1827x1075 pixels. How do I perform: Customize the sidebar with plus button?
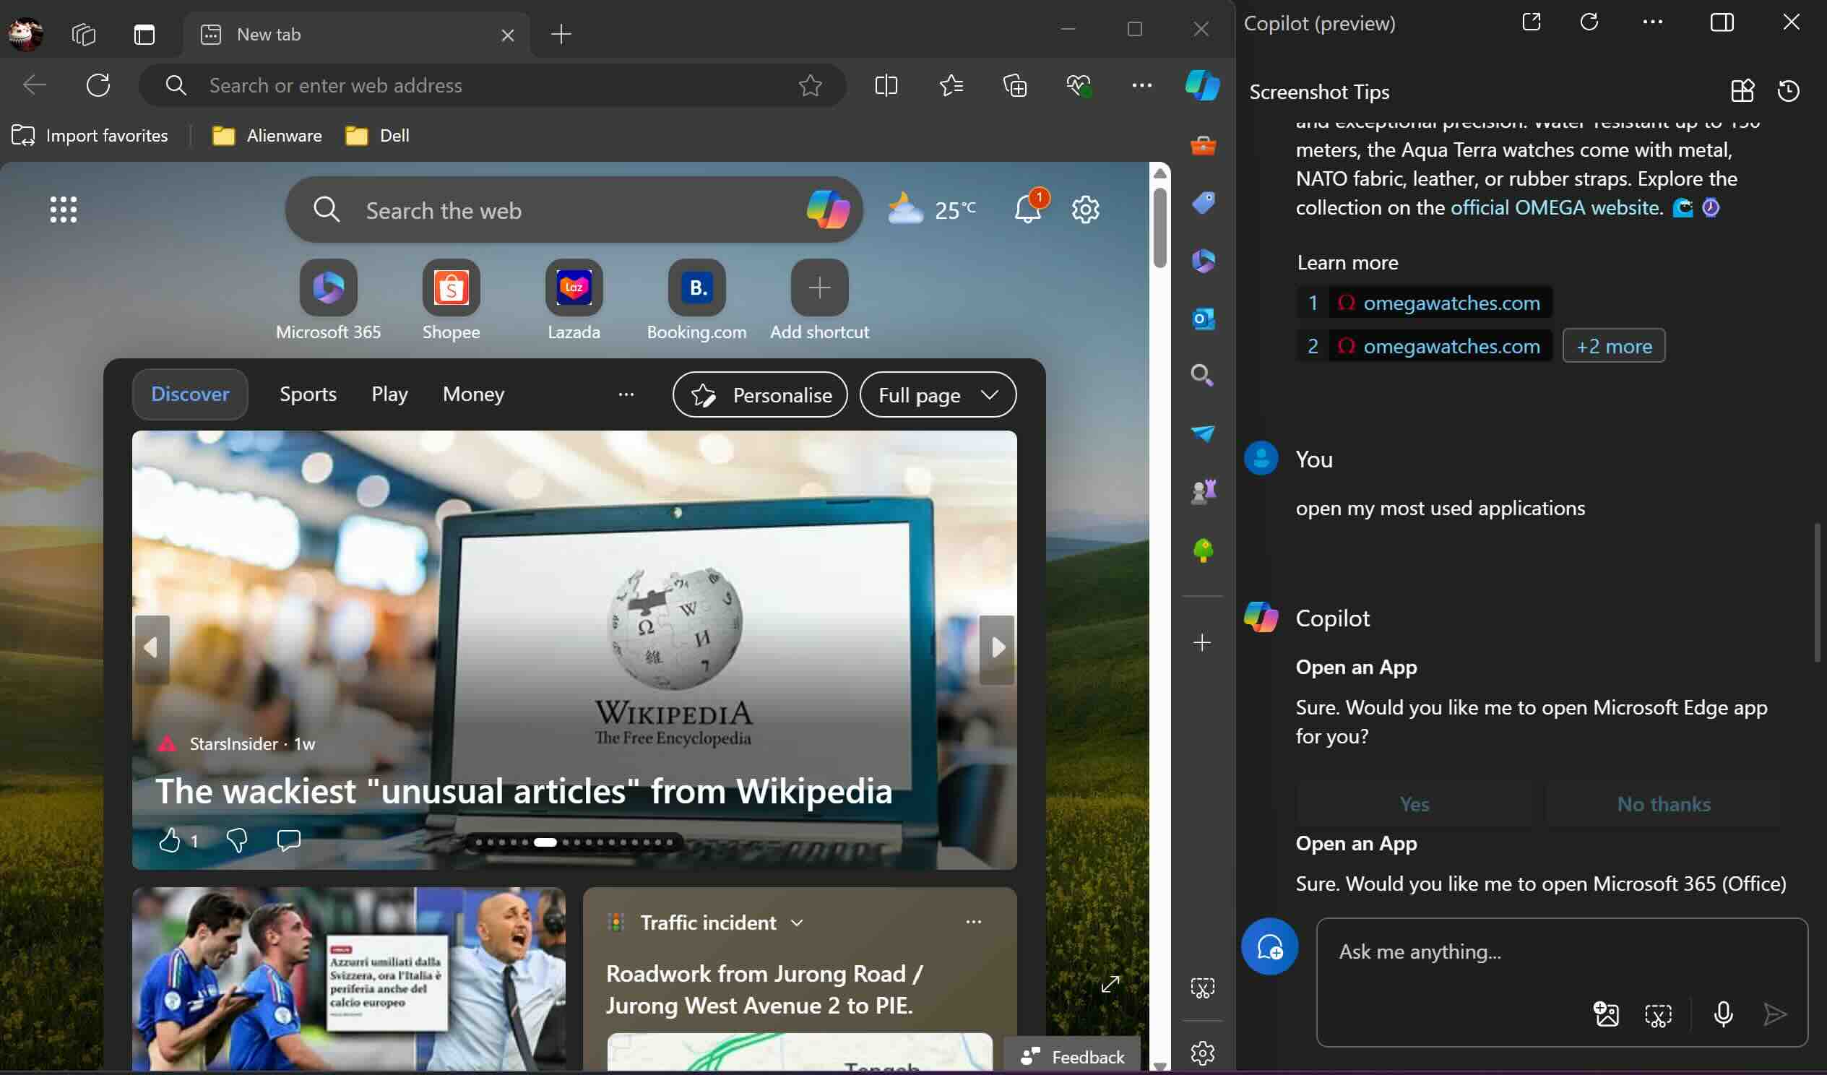(x=1202, y=643)
